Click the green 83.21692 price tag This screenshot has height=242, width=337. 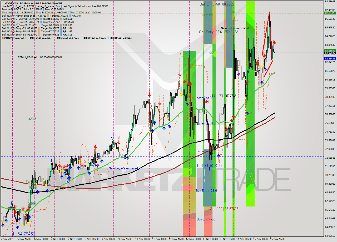[x=330, y=51]
